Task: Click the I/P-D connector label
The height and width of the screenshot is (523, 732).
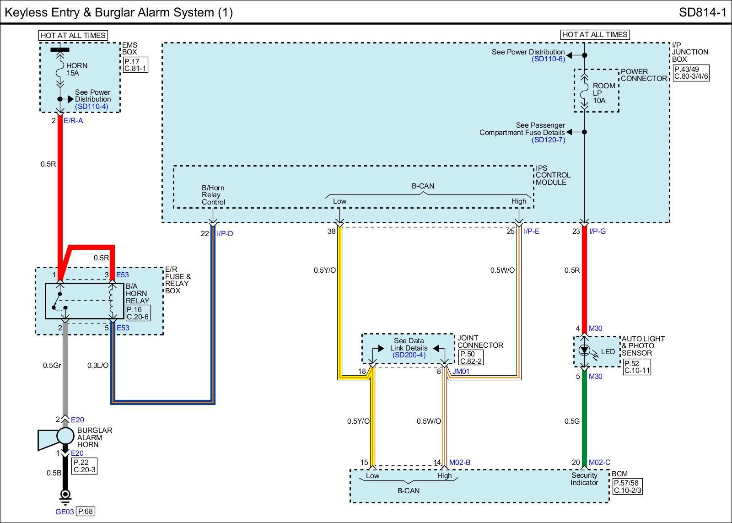Action: coord(225,234)
